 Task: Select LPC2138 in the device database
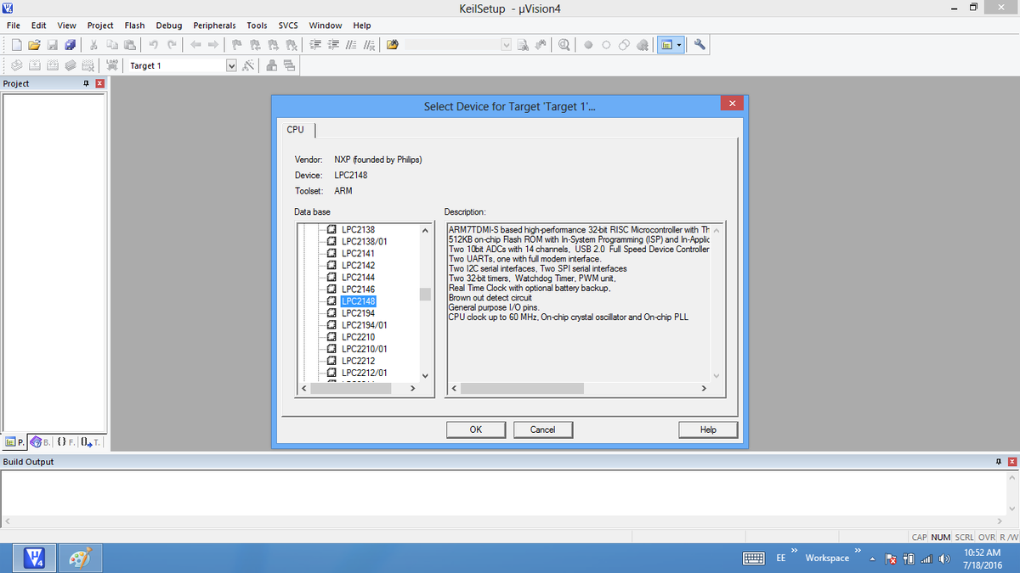coord(358,230)
